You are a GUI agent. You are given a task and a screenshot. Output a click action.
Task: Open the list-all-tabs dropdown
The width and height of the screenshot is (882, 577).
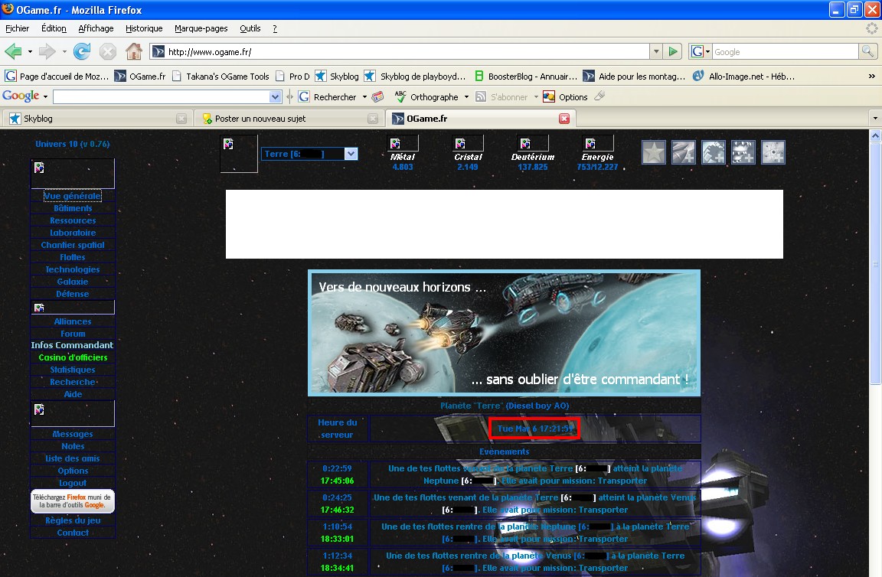[874, 118]
